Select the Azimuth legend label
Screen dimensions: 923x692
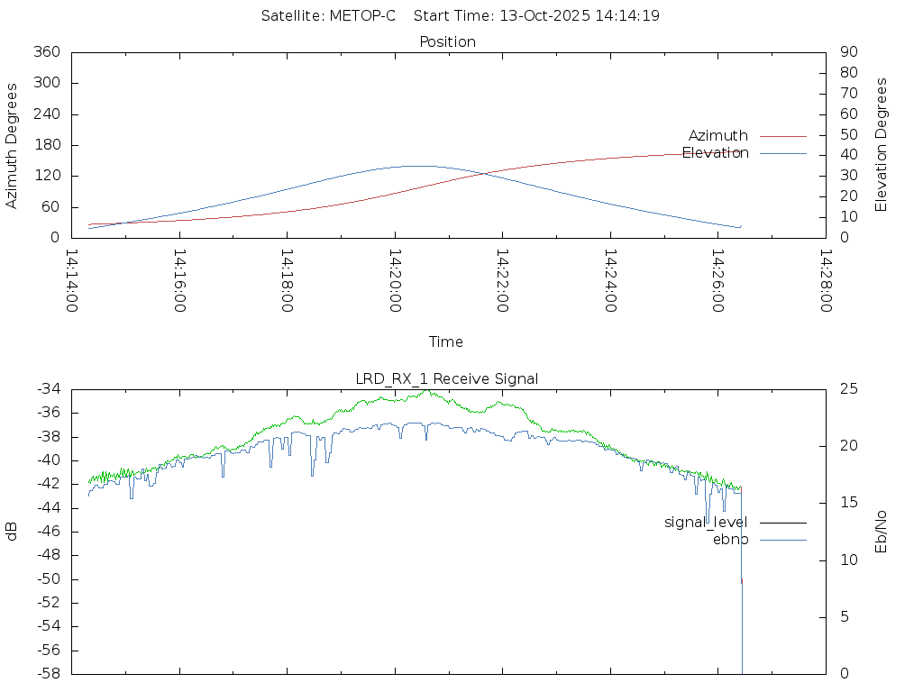(717, 136)
